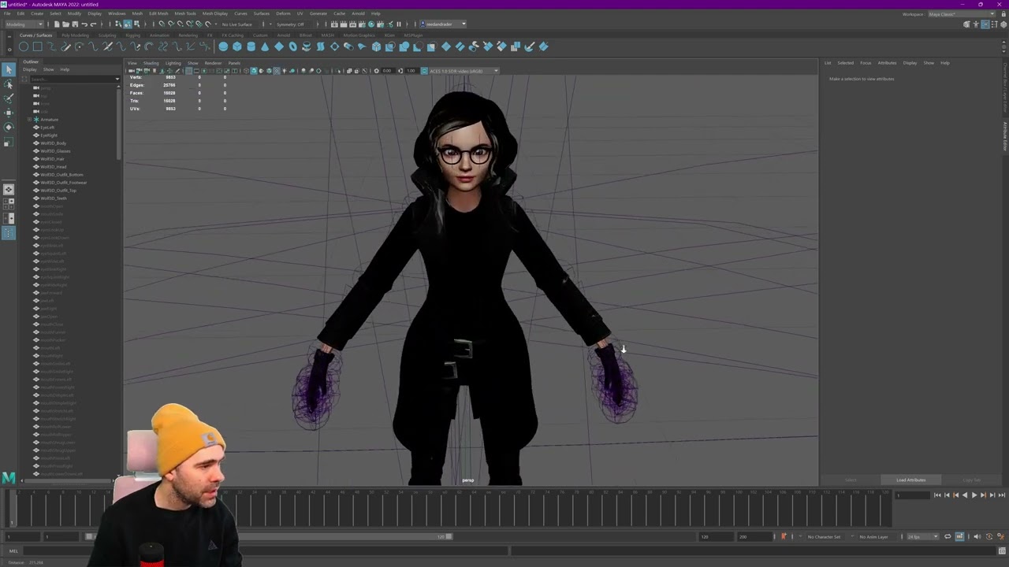Select Wolf3D_Outfit_Footwear in the Outliner
The image size is (1009, 567).
pyautogui.click(x=64, y=183)
